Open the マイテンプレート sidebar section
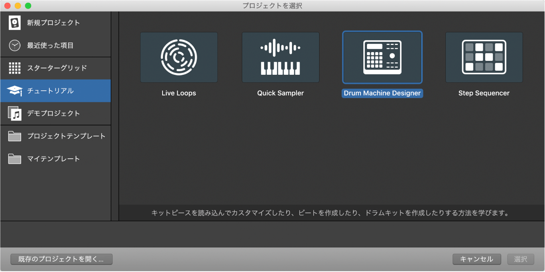Viewport: 545px width, 272px height. pos(55,159)
